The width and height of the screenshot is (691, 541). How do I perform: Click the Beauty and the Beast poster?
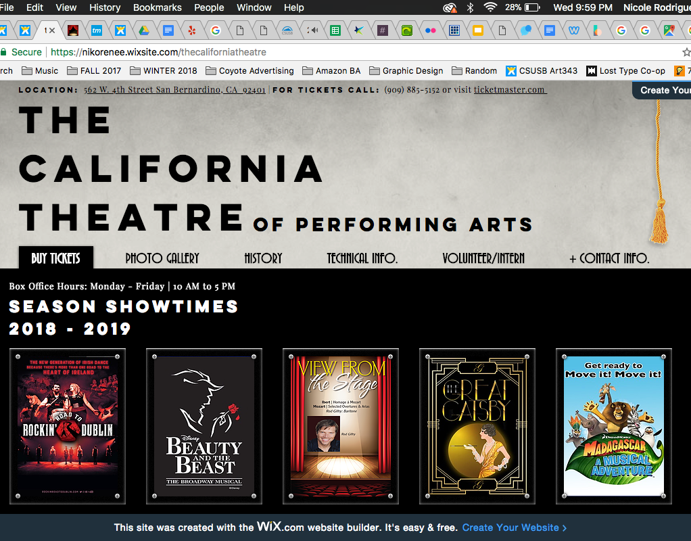click(x=204, y=426)
